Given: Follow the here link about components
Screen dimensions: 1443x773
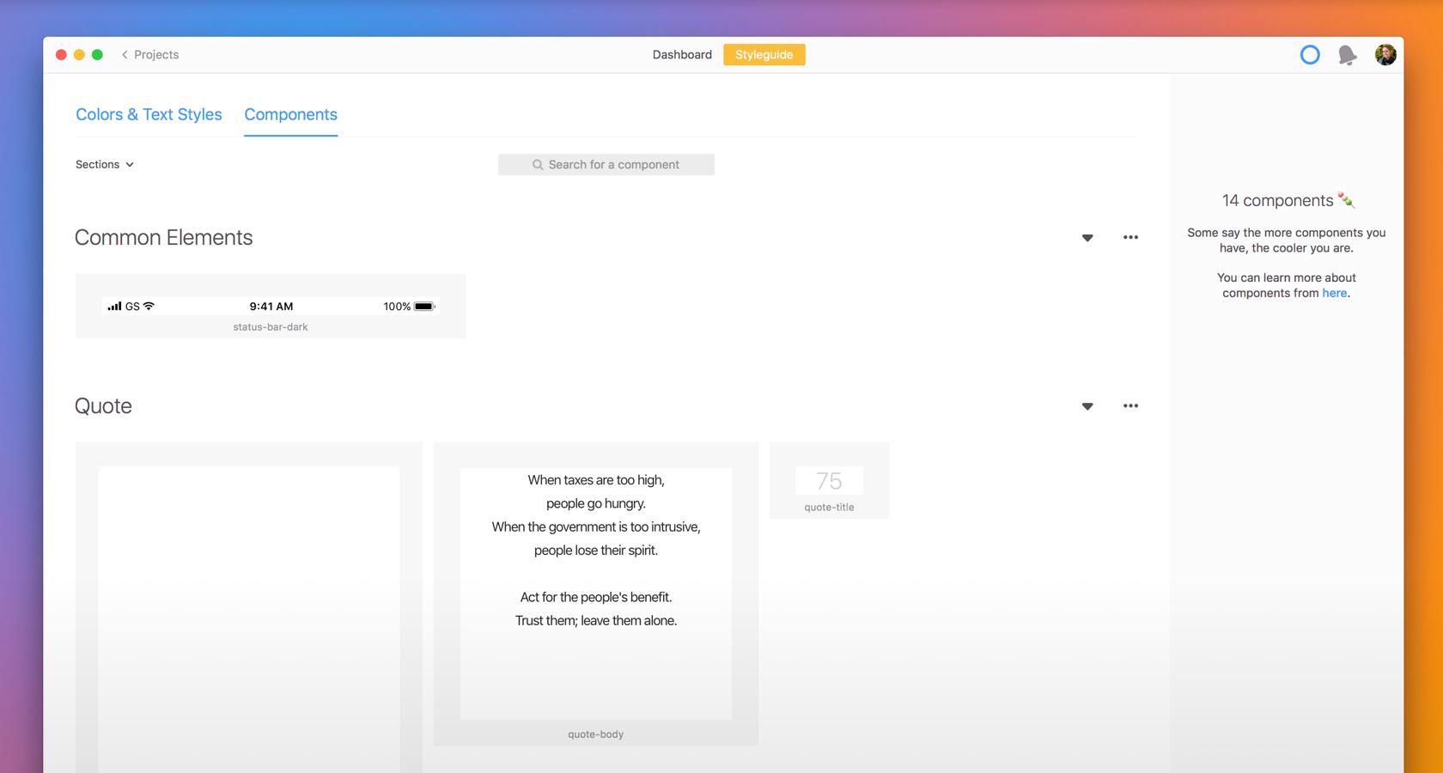Looking at the screenshot, I should coord(1334,293).
